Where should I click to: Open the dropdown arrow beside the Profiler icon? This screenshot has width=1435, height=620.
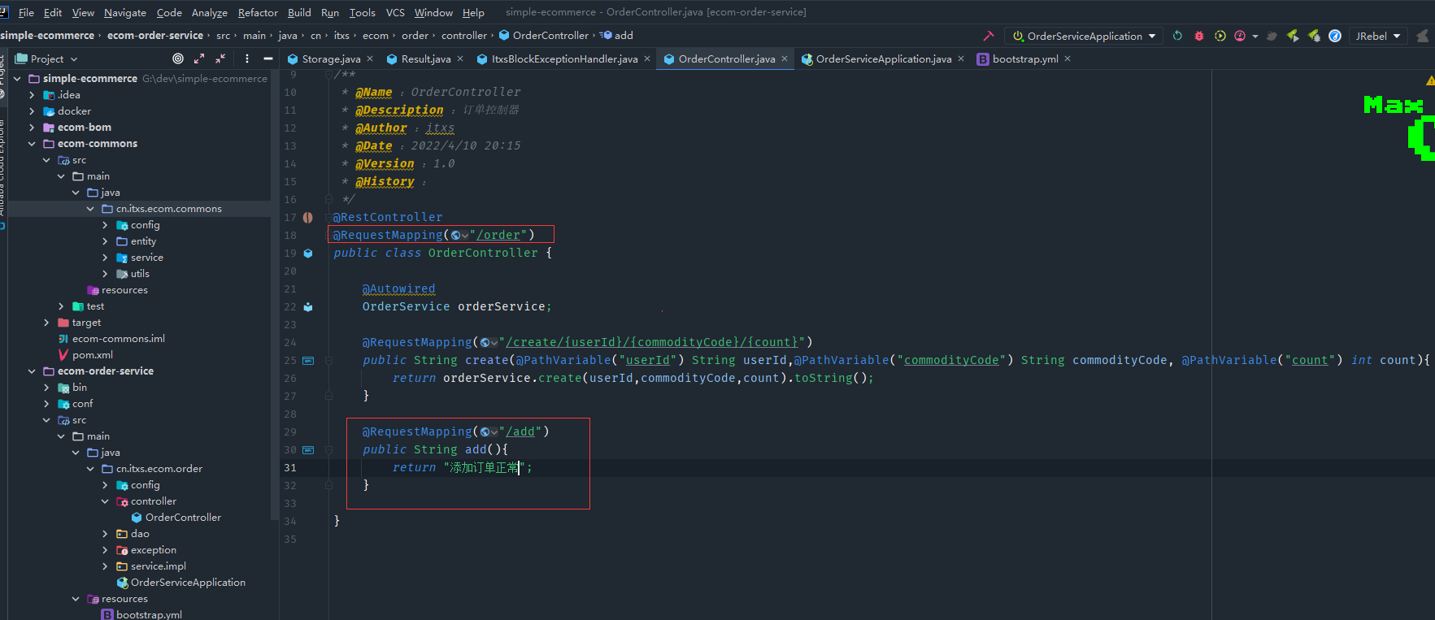1255,36
